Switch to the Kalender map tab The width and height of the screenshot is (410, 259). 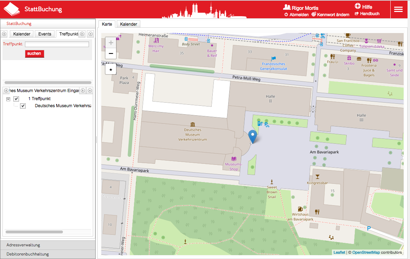point(128,24)
